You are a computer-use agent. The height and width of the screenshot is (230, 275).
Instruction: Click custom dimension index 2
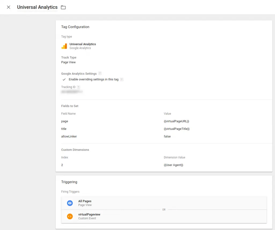pyautogui.click(x=62, y=165)
